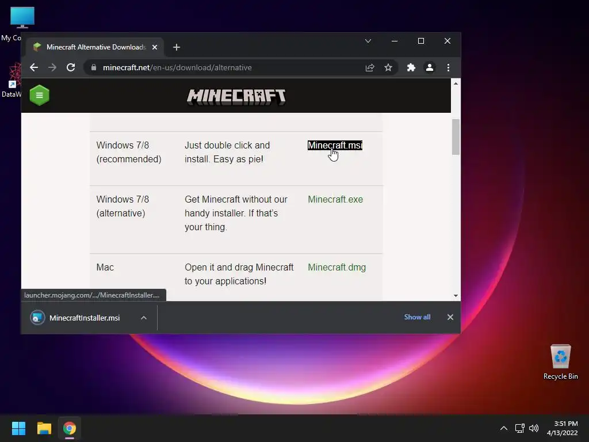Viewport: 589px width, 442px height.
Task: Open the Windows Start menu
Action: 18,428
